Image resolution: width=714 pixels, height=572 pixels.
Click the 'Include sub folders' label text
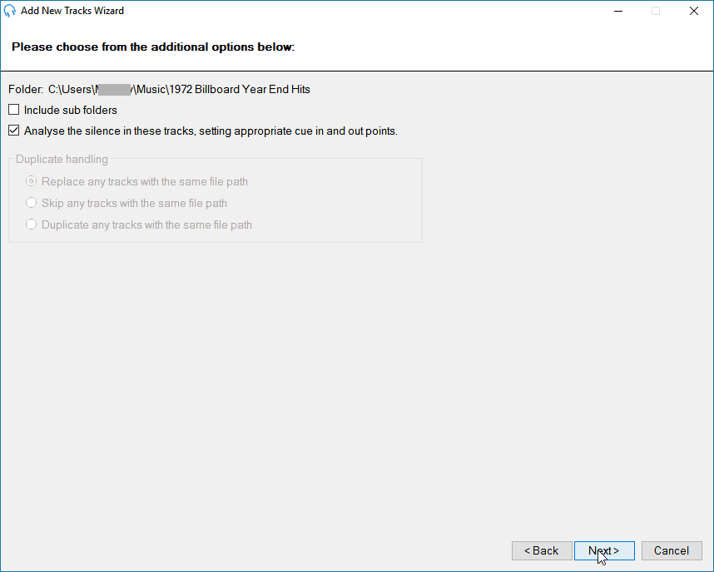coord(69,109)
